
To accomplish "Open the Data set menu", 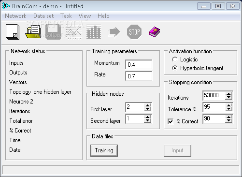I will click(x=43, y=16).
